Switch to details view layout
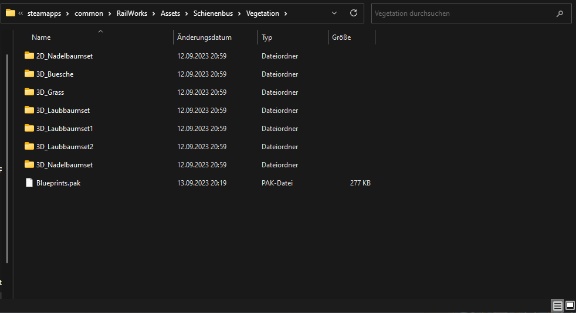Screen dimensions: 576x313 [x=557, y=305]
